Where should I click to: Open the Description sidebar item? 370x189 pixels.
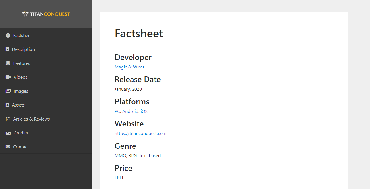[x=46, y=49]
